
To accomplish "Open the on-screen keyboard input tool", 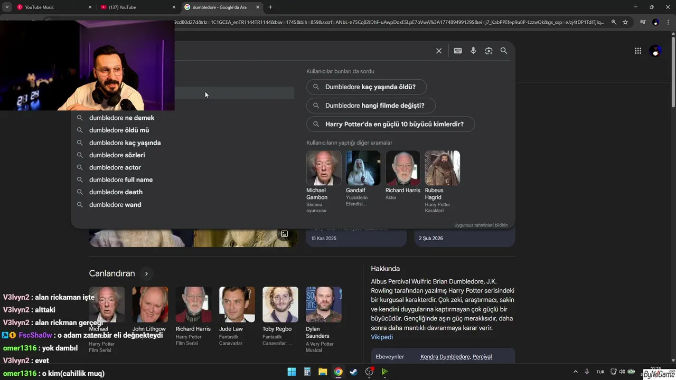I will point(458,51).
